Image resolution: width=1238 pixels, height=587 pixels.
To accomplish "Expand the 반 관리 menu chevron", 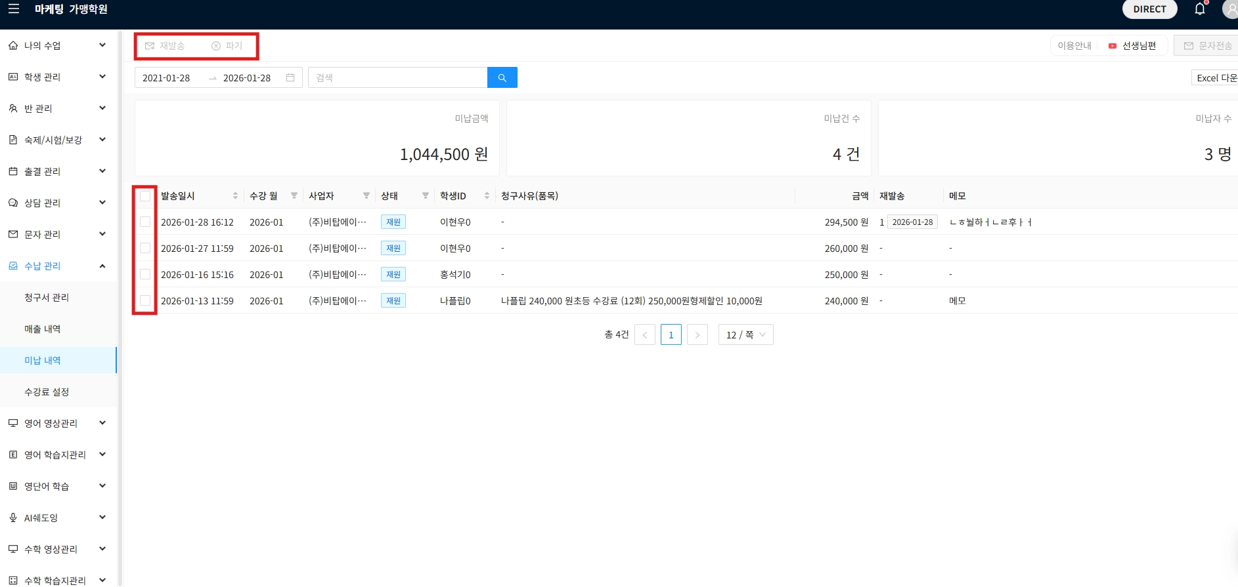I will point(102,108).
